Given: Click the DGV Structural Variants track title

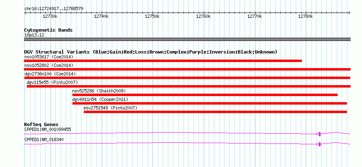Looking at the screenshot, I should tap(150, 52).
